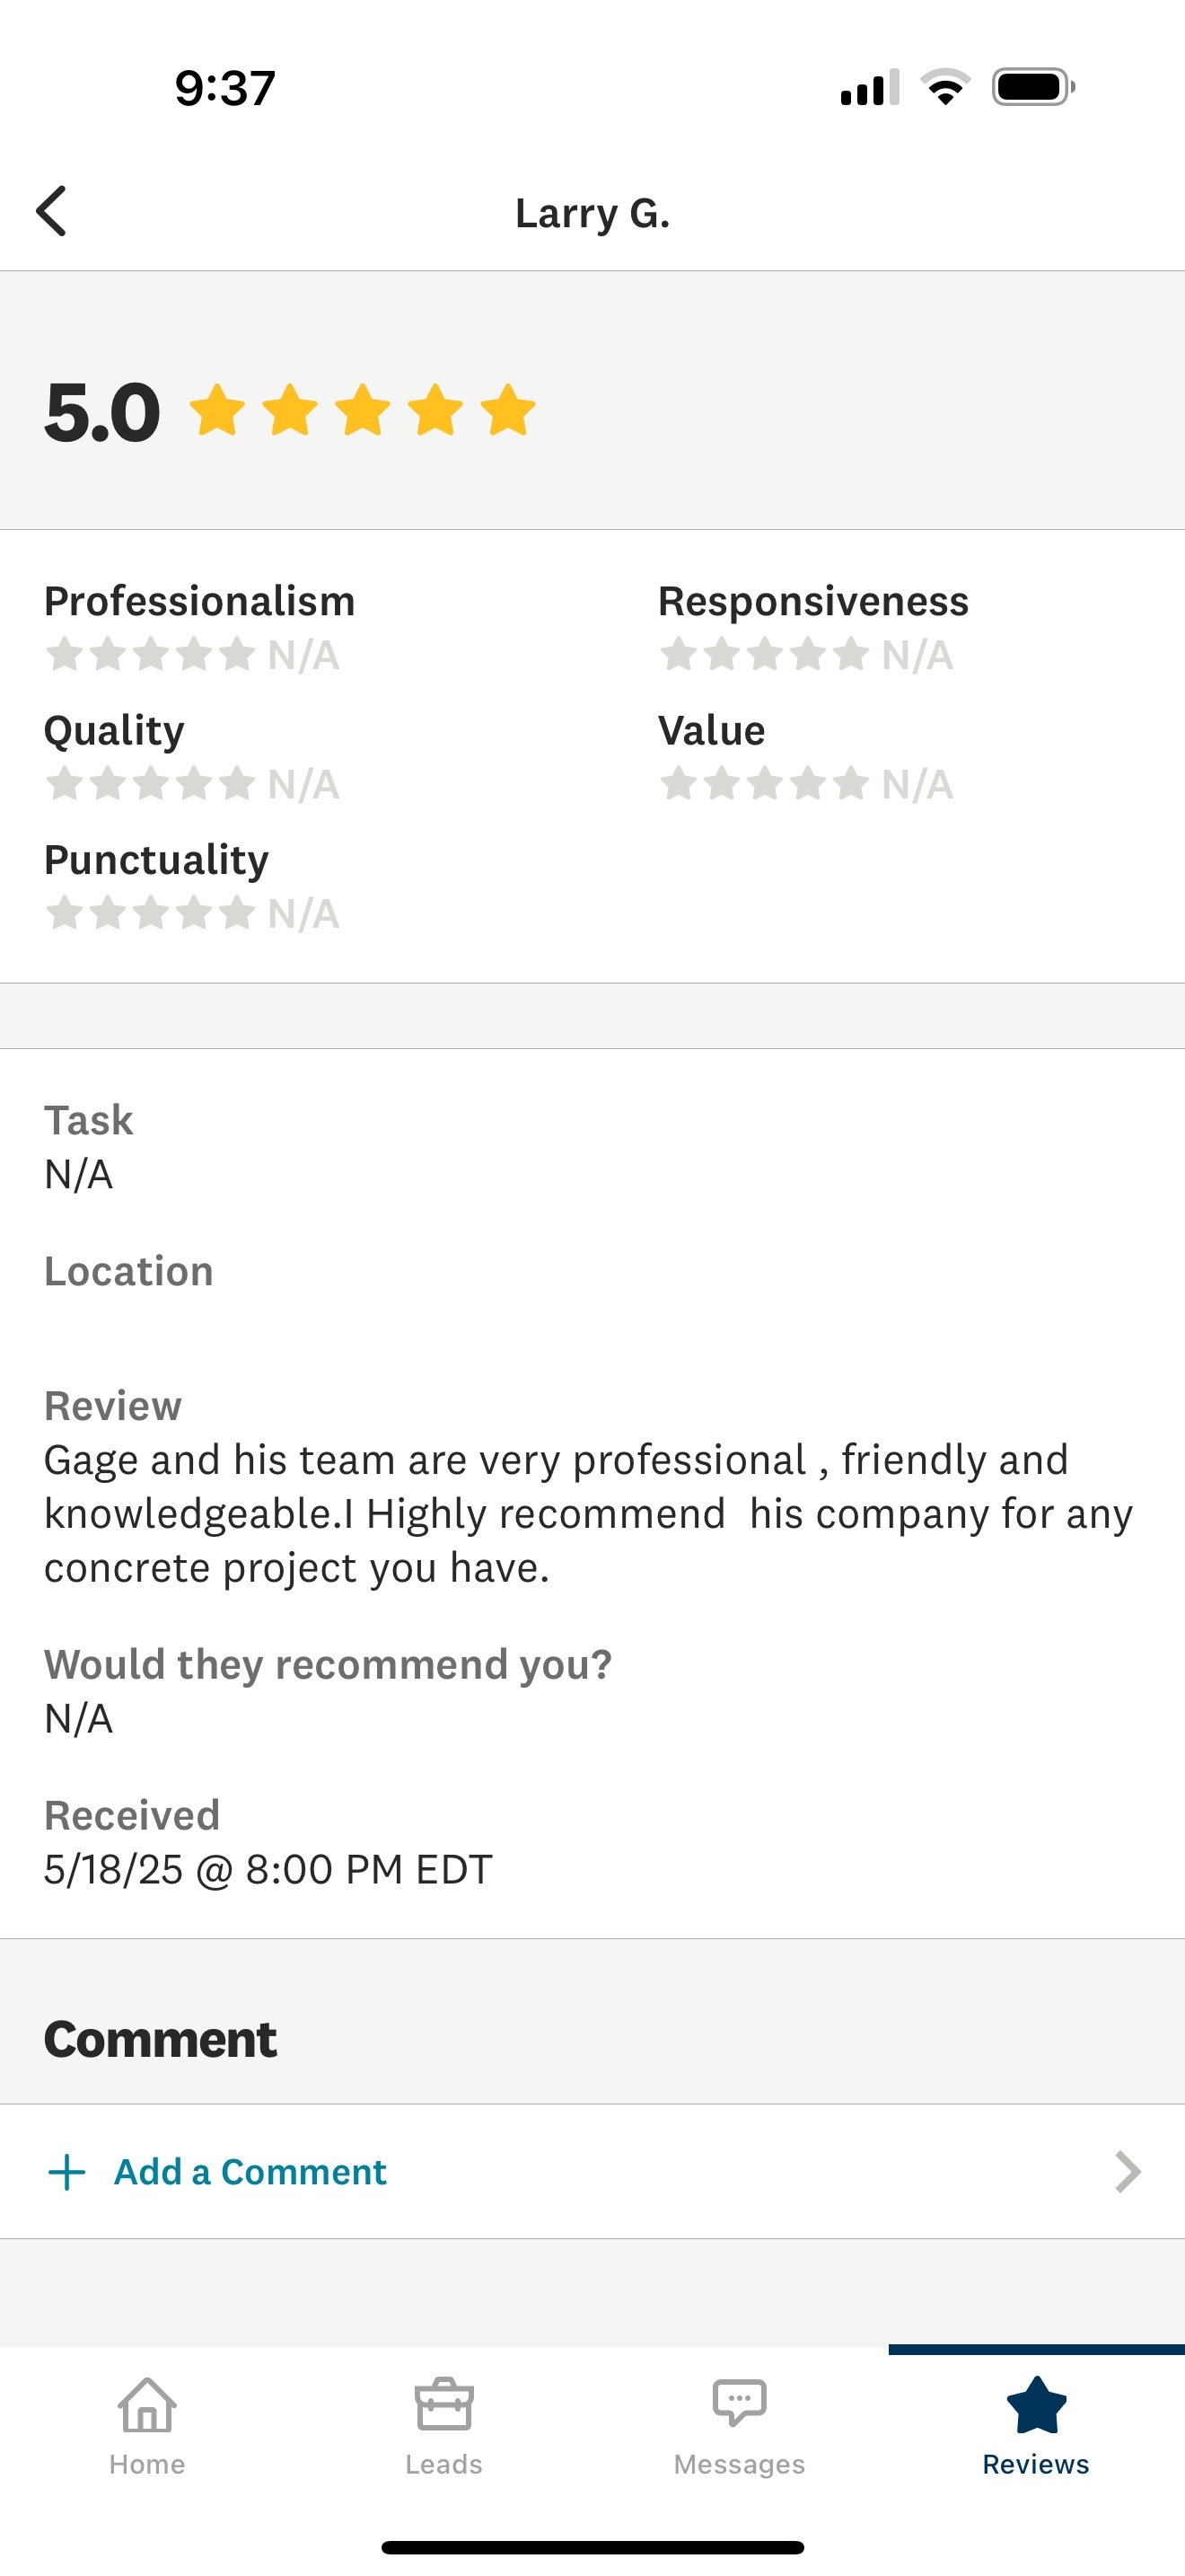Select the review text paragraph
This screenshot has width=1185, height=2576.
[x=589, y=1514]
